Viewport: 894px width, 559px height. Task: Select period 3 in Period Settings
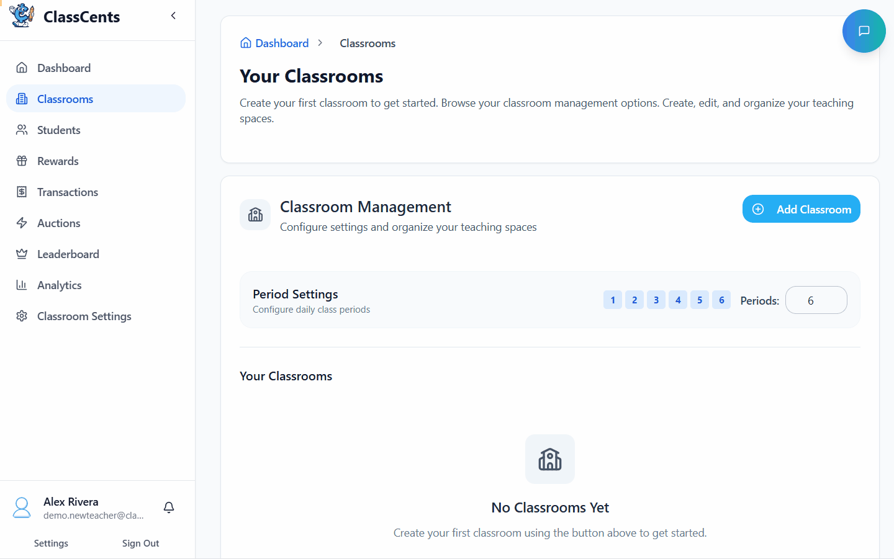point(656,300)
